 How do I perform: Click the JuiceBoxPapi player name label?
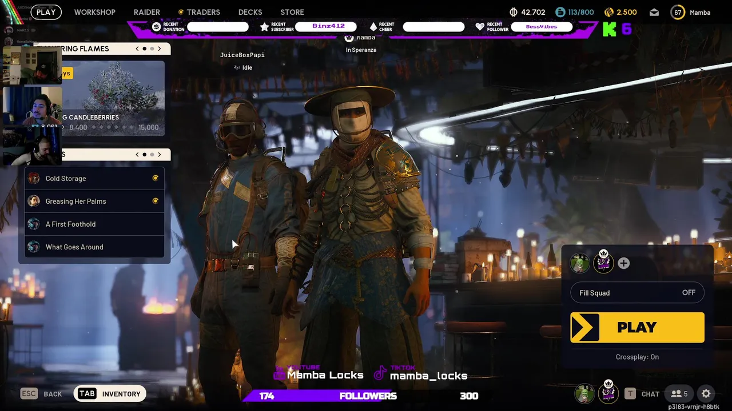pyautogui.click(x=242, y=55)
